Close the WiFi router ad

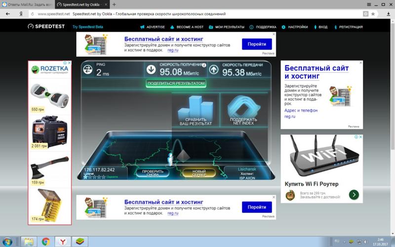[360, 137]
